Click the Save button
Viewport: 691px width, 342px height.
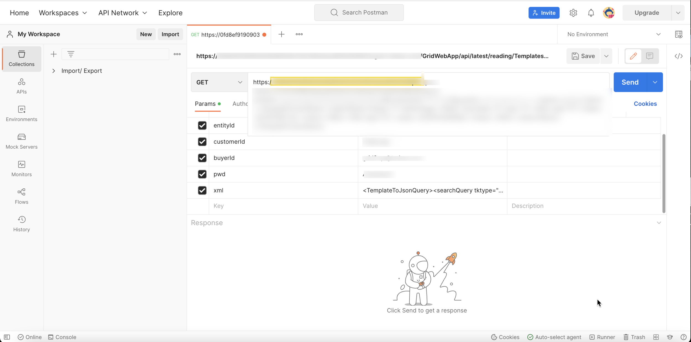pos(583,56)
